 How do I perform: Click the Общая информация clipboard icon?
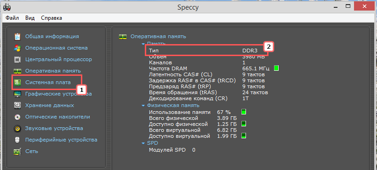click(x=17, y=36)
